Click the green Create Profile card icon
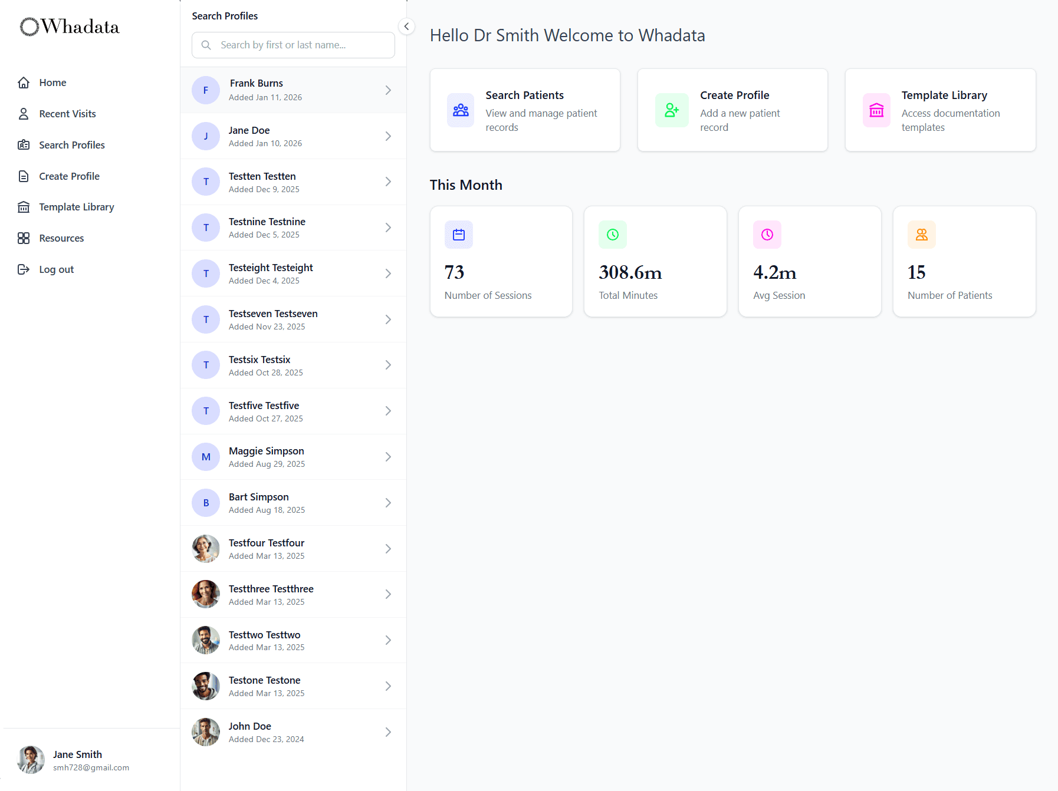 pyautogui.click(x=672, y=110)
